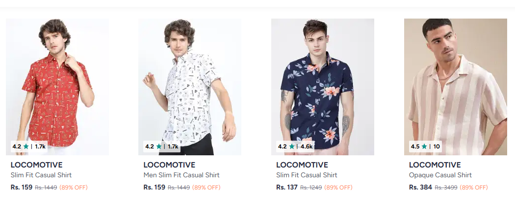Click the struck-through Rs. 1249 price
This screenshot has width=515, height=210.
pos(311,188)
